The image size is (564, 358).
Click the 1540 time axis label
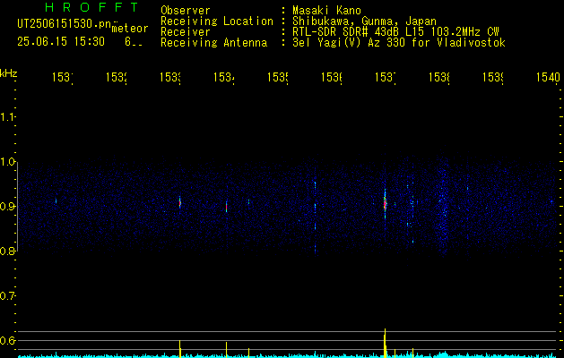548,77
